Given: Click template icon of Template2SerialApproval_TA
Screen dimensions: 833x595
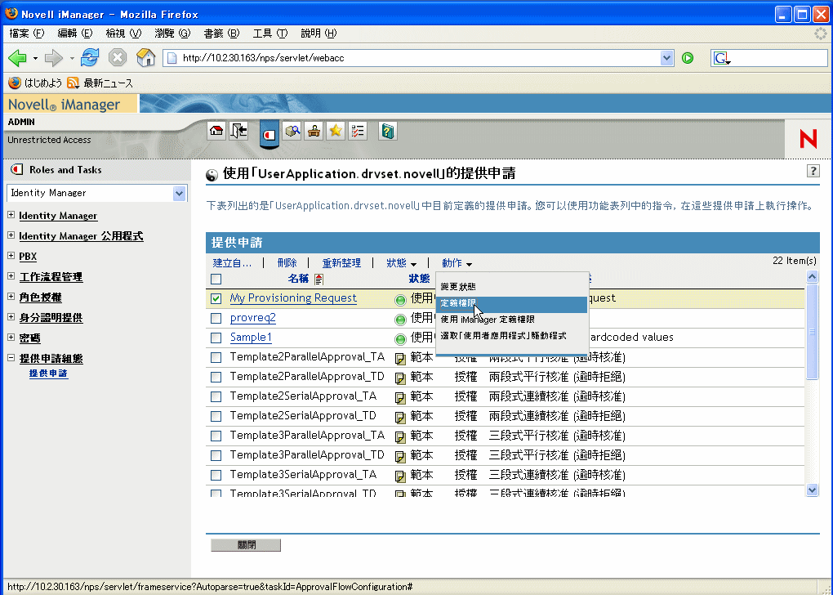Looking at the screenshot, I should 400,398.
